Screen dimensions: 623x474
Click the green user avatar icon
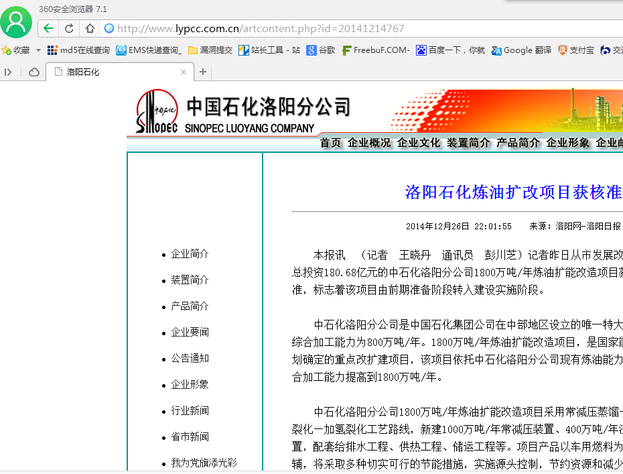(16, 22)
